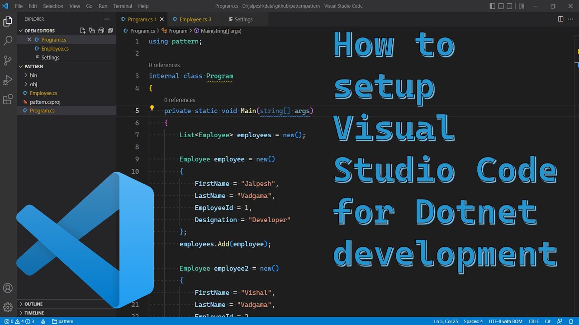Open the Edit menu
This screenshot has height=325, width=579.
click(x=33, y=6)
